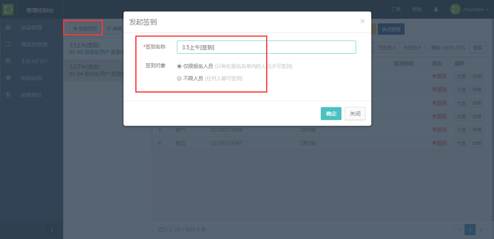
Task: Switch to the 未签到 6 tab
Action: point(412,48)
